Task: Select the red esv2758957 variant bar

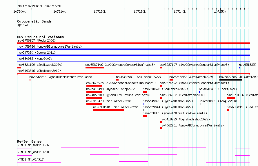Action: pyautogui.click(x=133, y=43)
